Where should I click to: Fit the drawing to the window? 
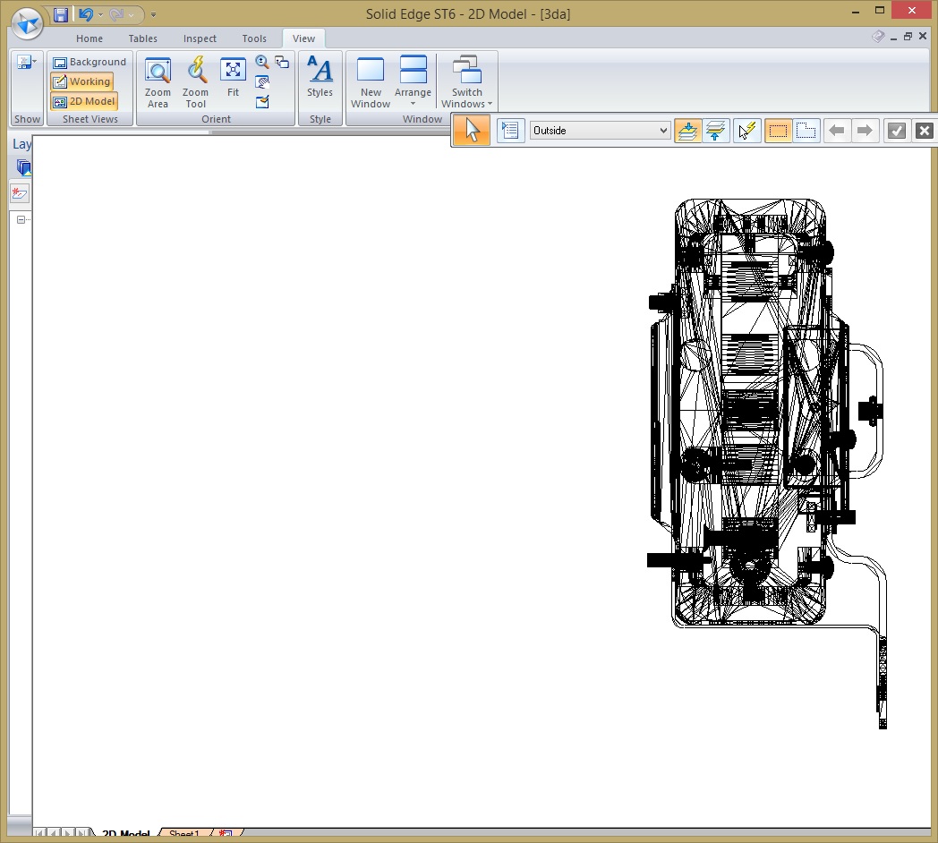233,77
